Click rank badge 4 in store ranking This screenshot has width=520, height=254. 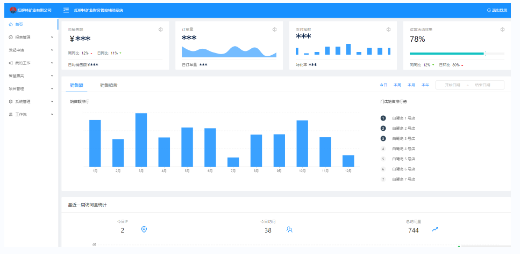pyautogui.click(x=383, y=149)
